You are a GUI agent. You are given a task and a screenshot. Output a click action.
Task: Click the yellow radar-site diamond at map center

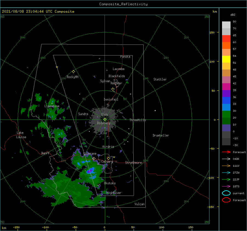(105, 119)
